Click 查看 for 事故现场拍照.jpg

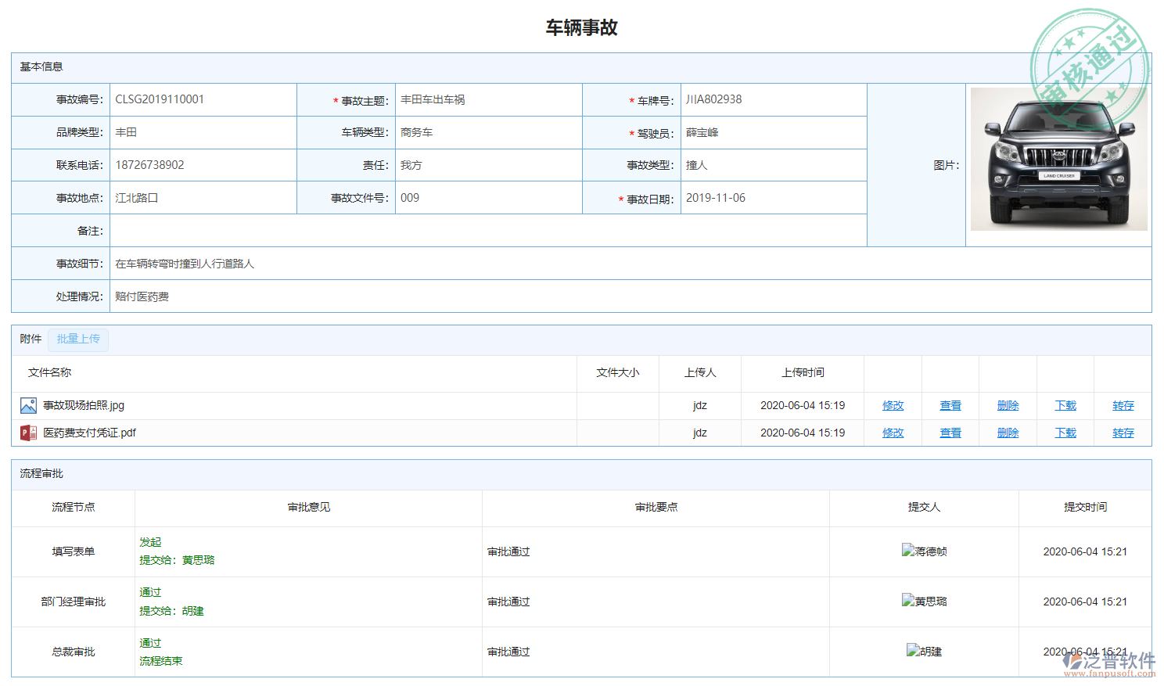coord(950,405)
